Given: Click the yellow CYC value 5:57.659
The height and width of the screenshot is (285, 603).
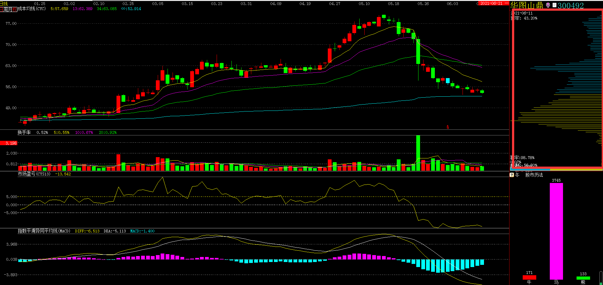Looking at the screenshot, I should pyautogui.click(x=60, y=9).
